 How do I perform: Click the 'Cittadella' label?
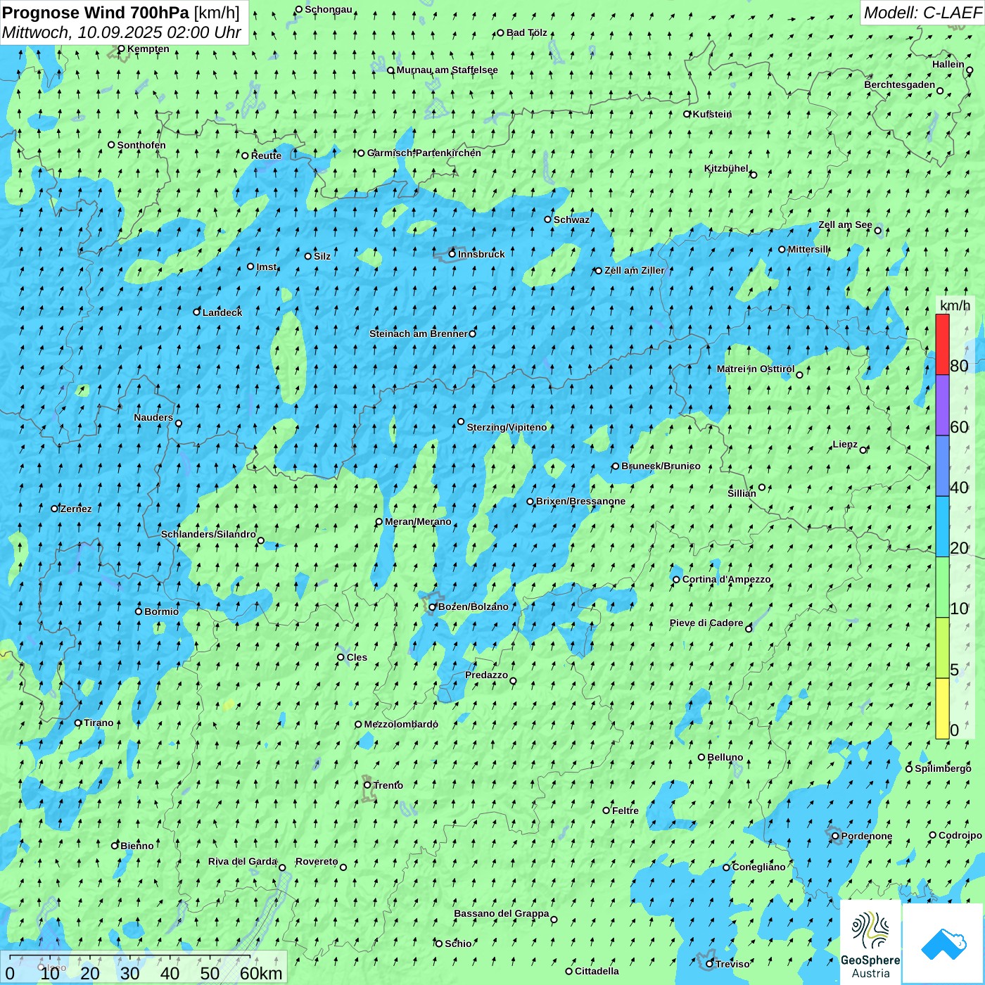point(597,971)
